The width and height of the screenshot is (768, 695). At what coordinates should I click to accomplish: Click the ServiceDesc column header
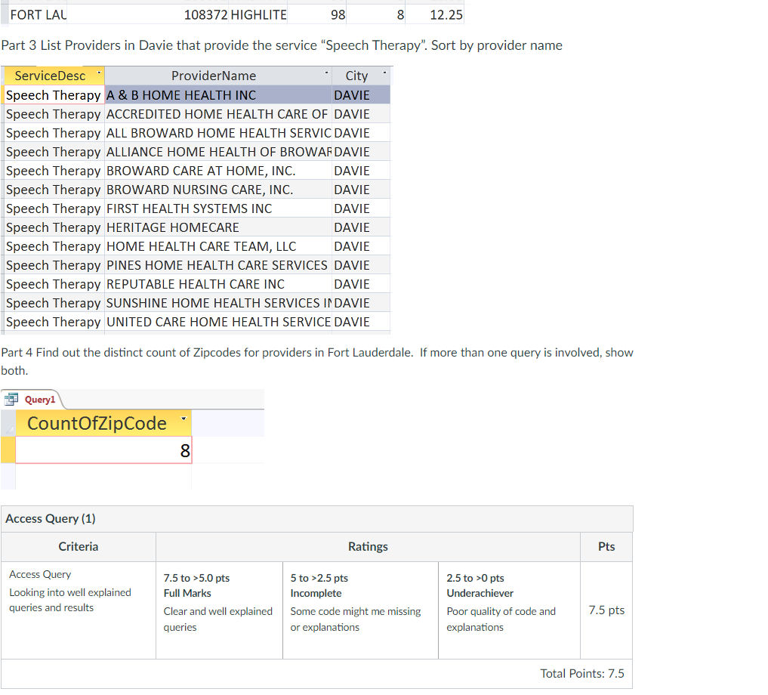(x=54, y=76)
